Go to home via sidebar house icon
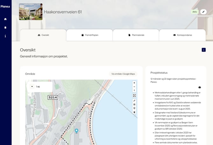Screen dimensions: 213x145 [5, 19]
